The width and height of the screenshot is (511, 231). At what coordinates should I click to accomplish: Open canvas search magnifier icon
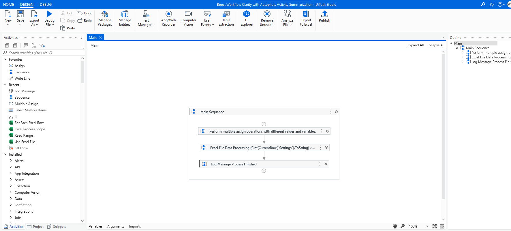coord(403,226)
